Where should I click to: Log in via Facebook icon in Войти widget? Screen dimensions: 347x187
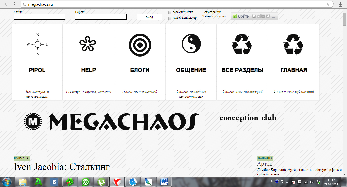point(267,16)
